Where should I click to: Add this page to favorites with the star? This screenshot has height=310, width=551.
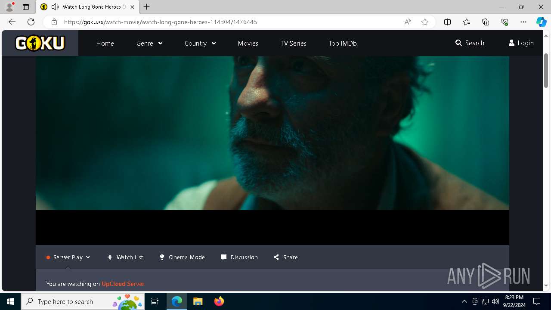pyautogui.click(x=425, y=22)
